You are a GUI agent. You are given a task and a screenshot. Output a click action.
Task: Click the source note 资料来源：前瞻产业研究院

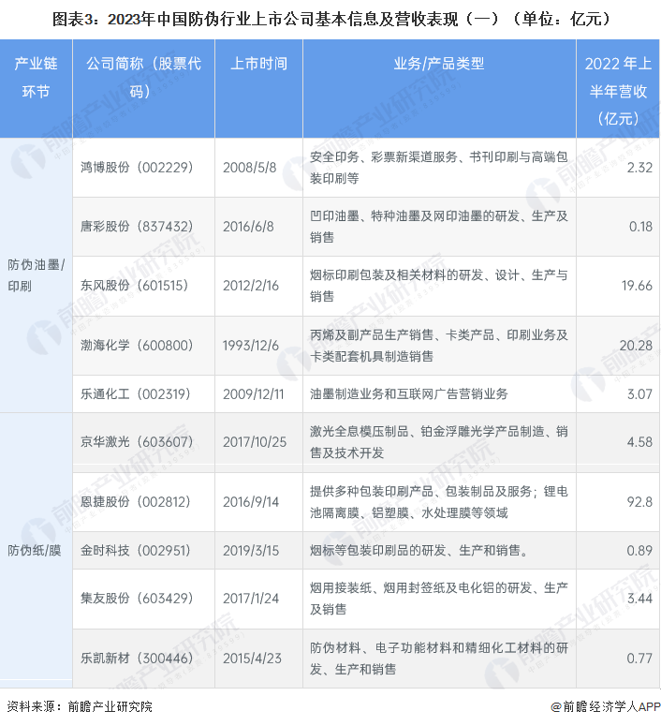click(x=80, y=706)
